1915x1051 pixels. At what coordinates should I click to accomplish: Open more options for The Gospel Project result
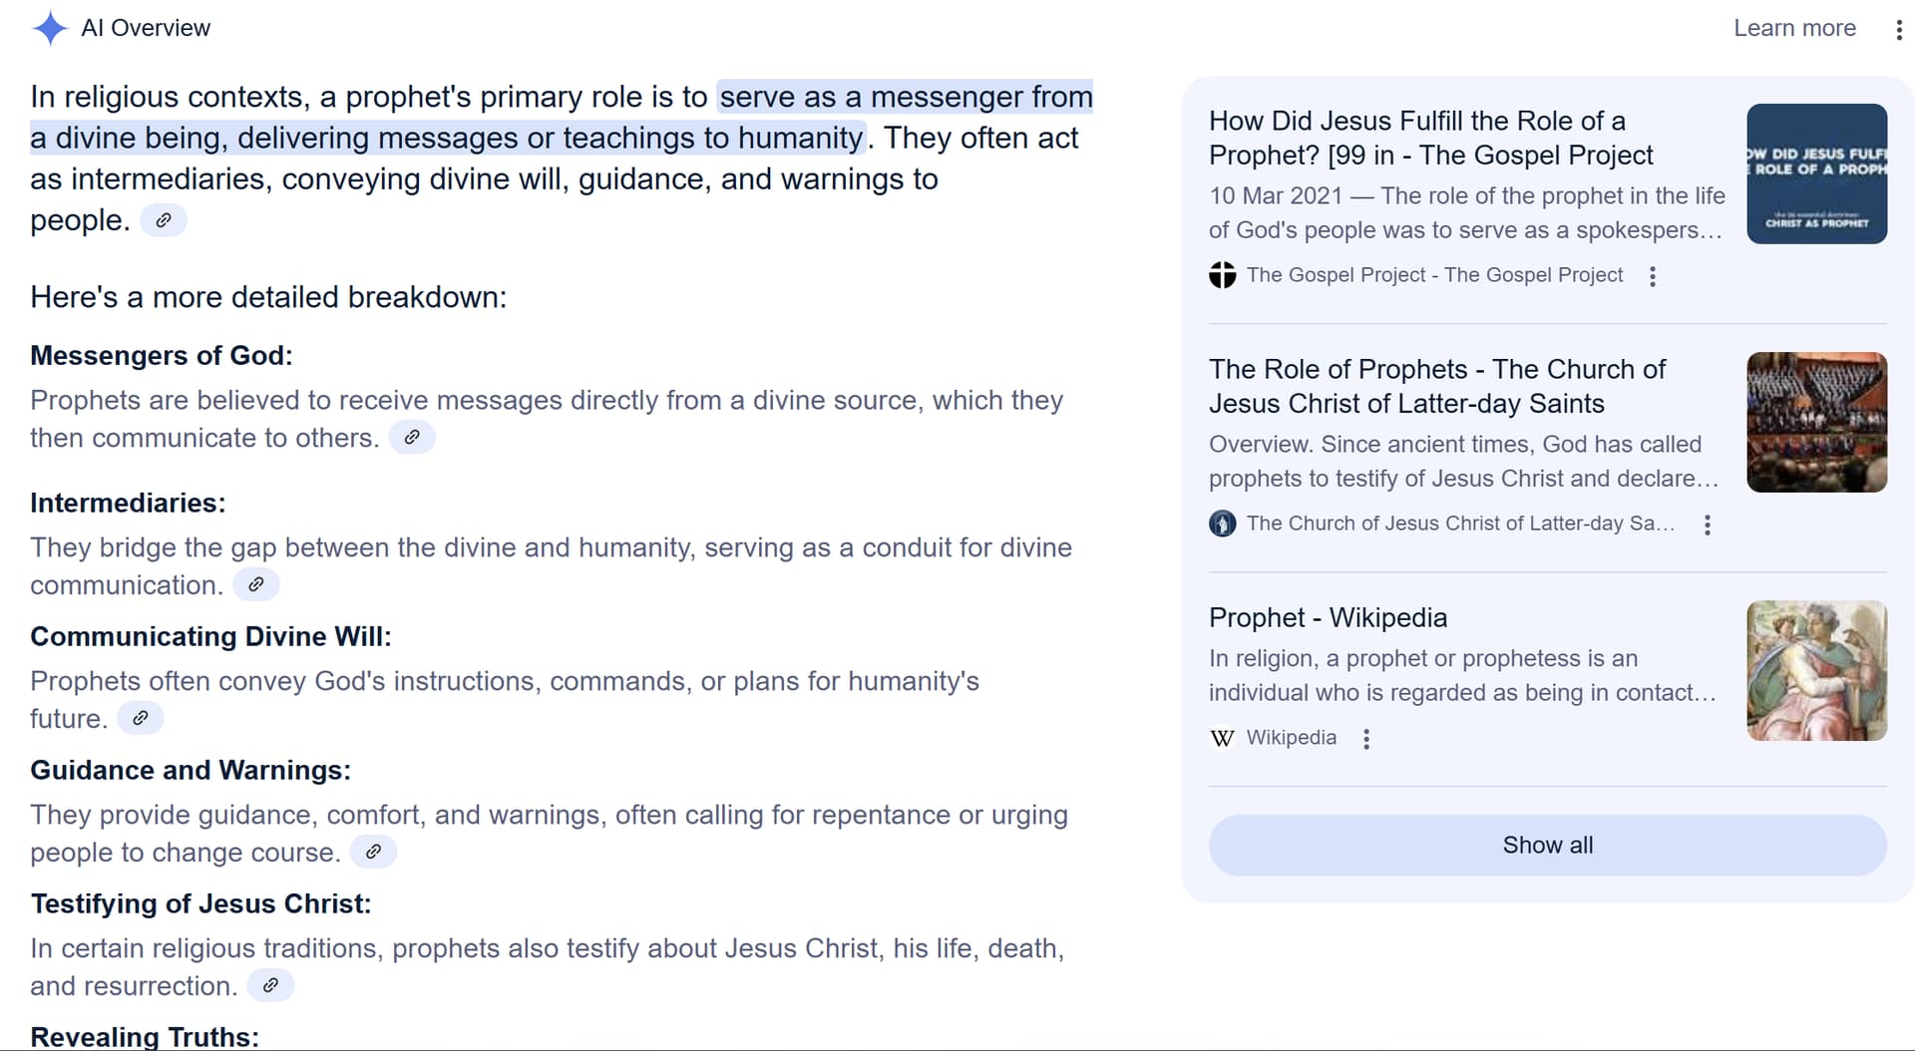click(x=1653, y=276)
